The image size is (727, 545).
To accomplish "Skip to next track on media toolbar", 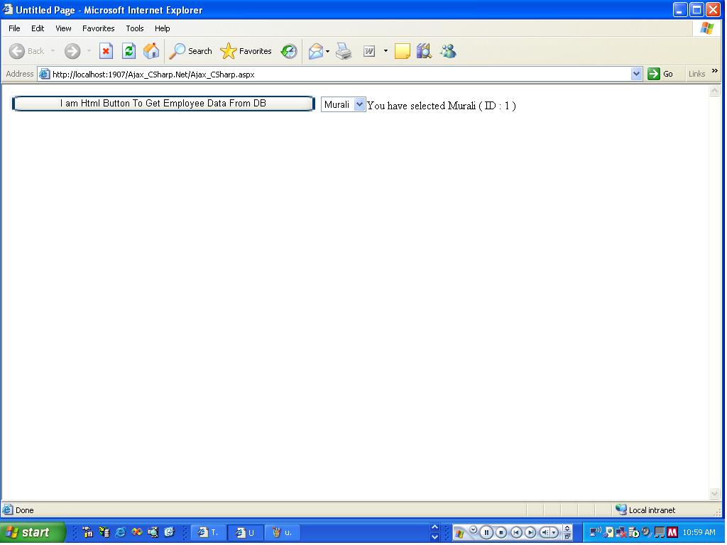I will (x=530, y=532).
